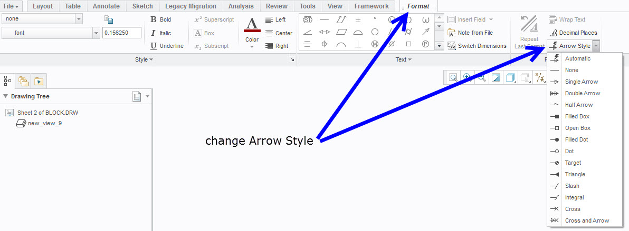The width and height of the screenshot is (629, 231).
Task: Insert the position crosshair symbol
Action: click(x=324, y=44)
